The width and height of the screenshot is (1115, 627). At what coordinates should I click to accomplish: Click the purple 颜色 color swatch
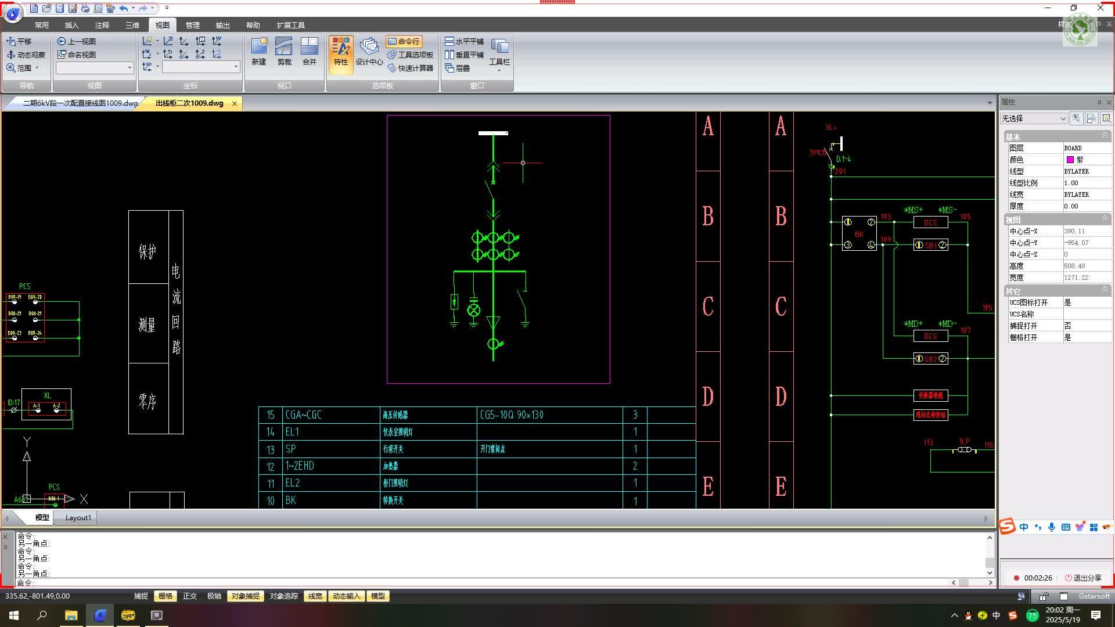point(1070,160)
